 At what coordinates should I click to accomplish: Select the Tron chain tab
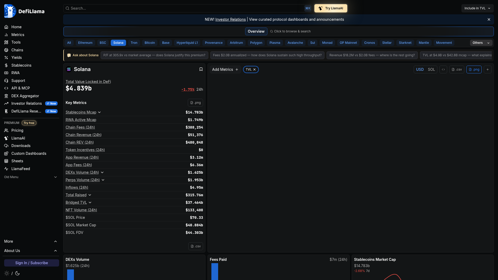[134, 43]
